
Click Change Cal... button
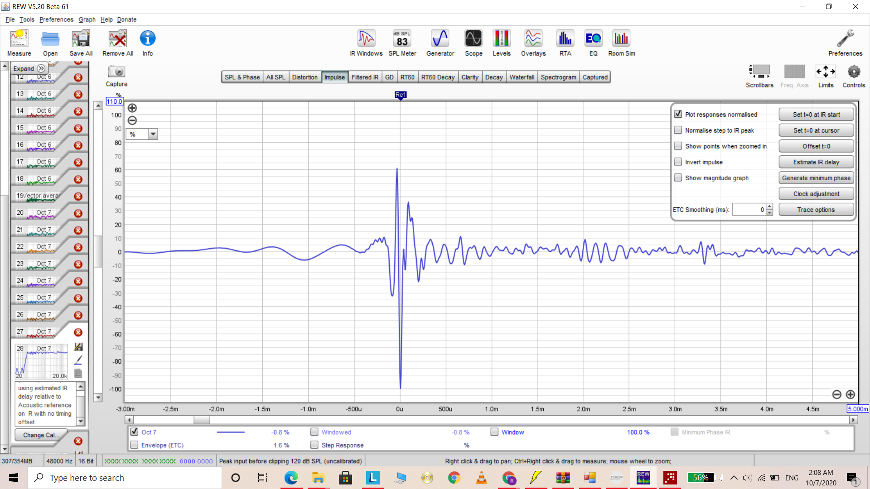[x=41, y=435]
